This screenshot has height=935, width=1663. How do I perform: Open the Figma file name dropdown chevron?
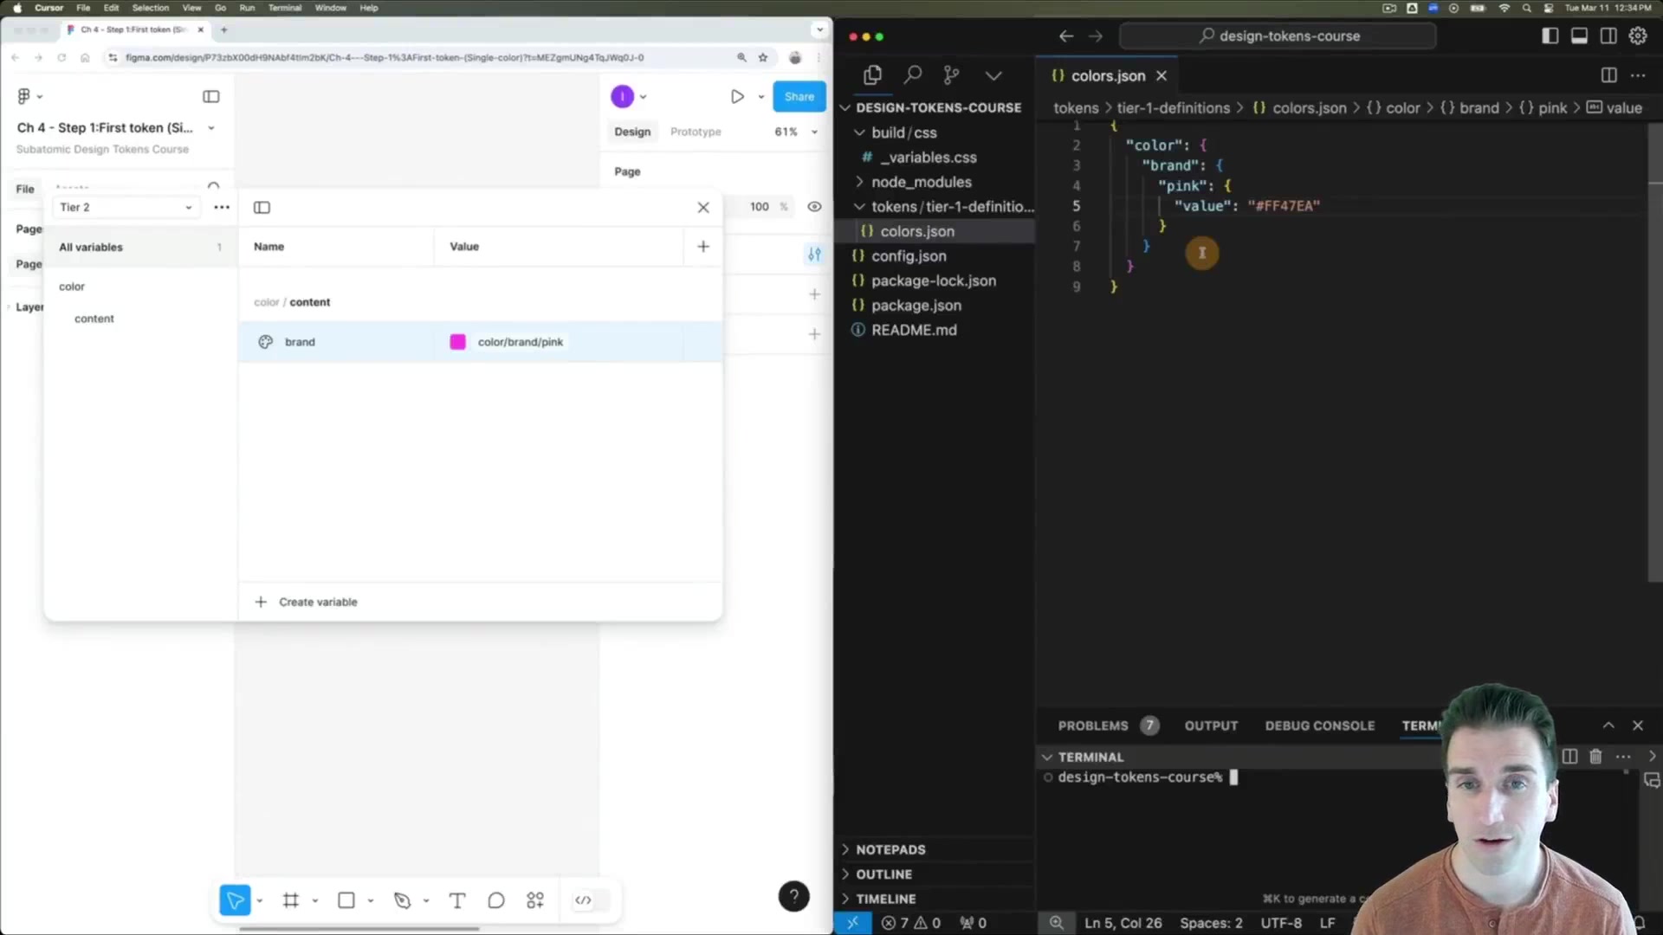(210, 128)
